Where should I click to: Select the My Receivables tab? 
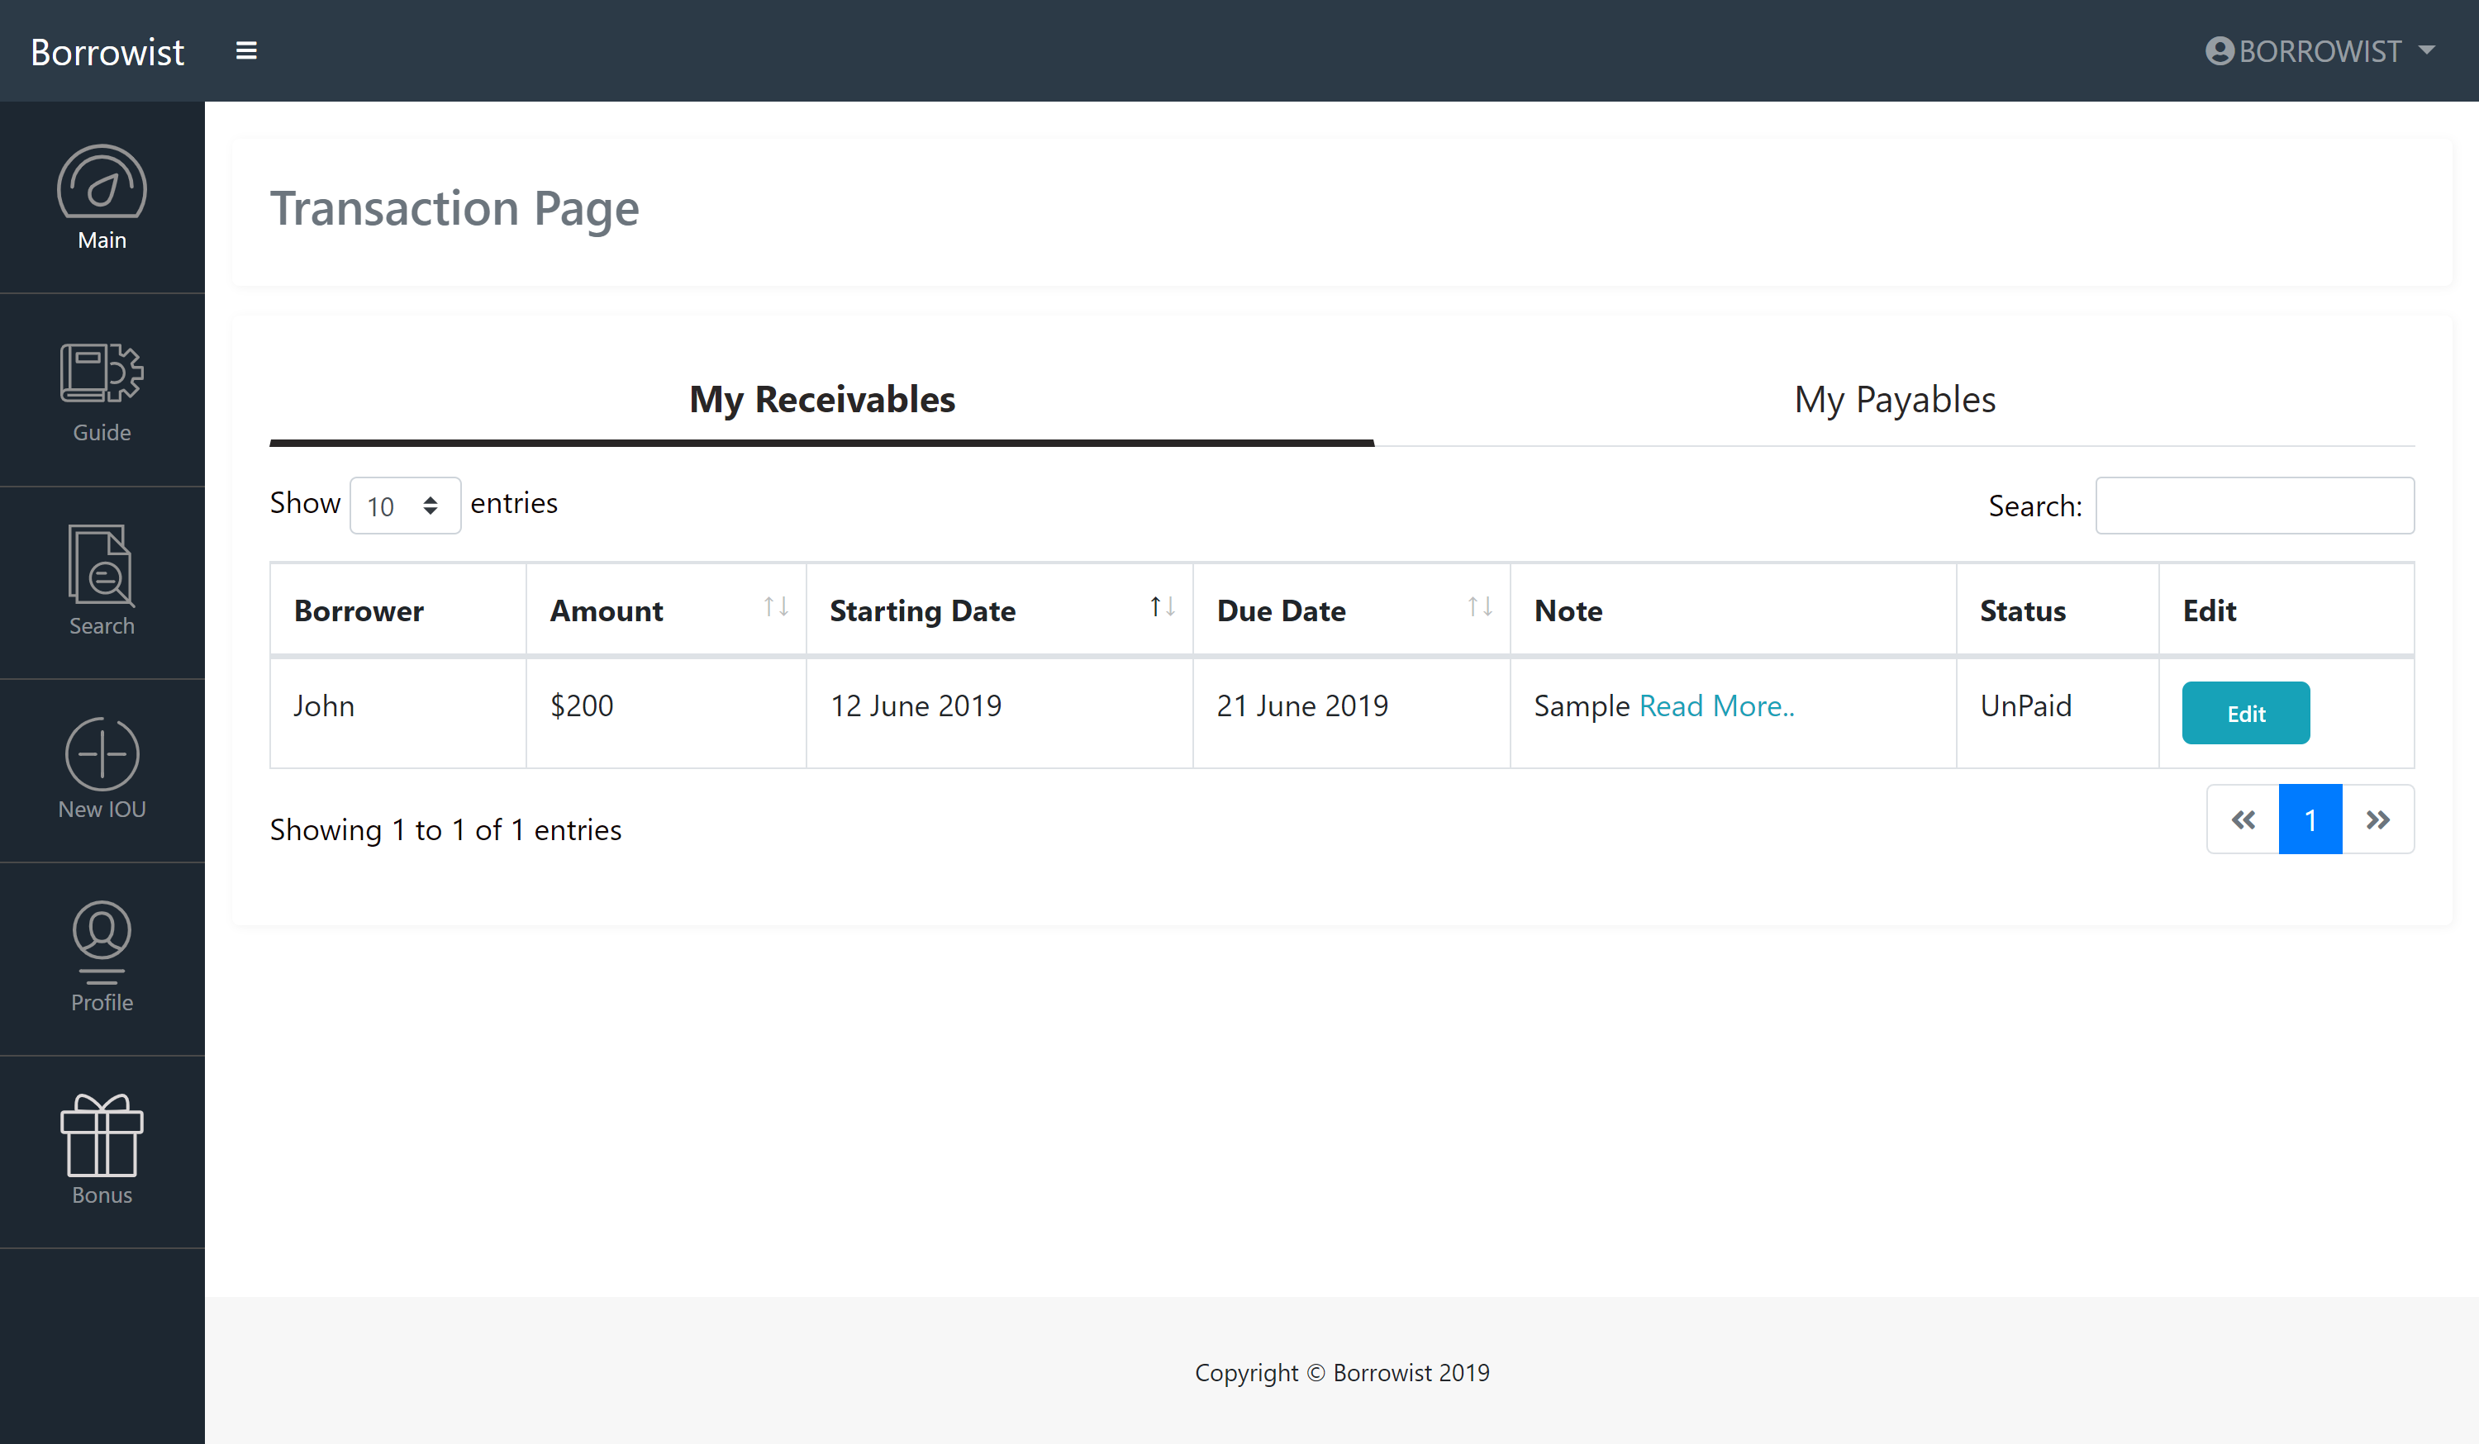(x=821, y=399)
